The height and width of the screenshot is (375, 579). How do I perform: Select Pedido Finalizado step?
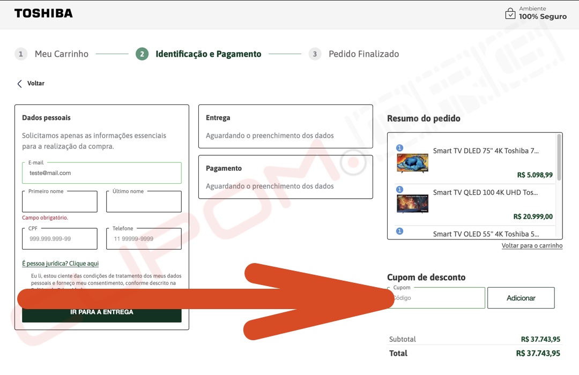pos(363,54)
